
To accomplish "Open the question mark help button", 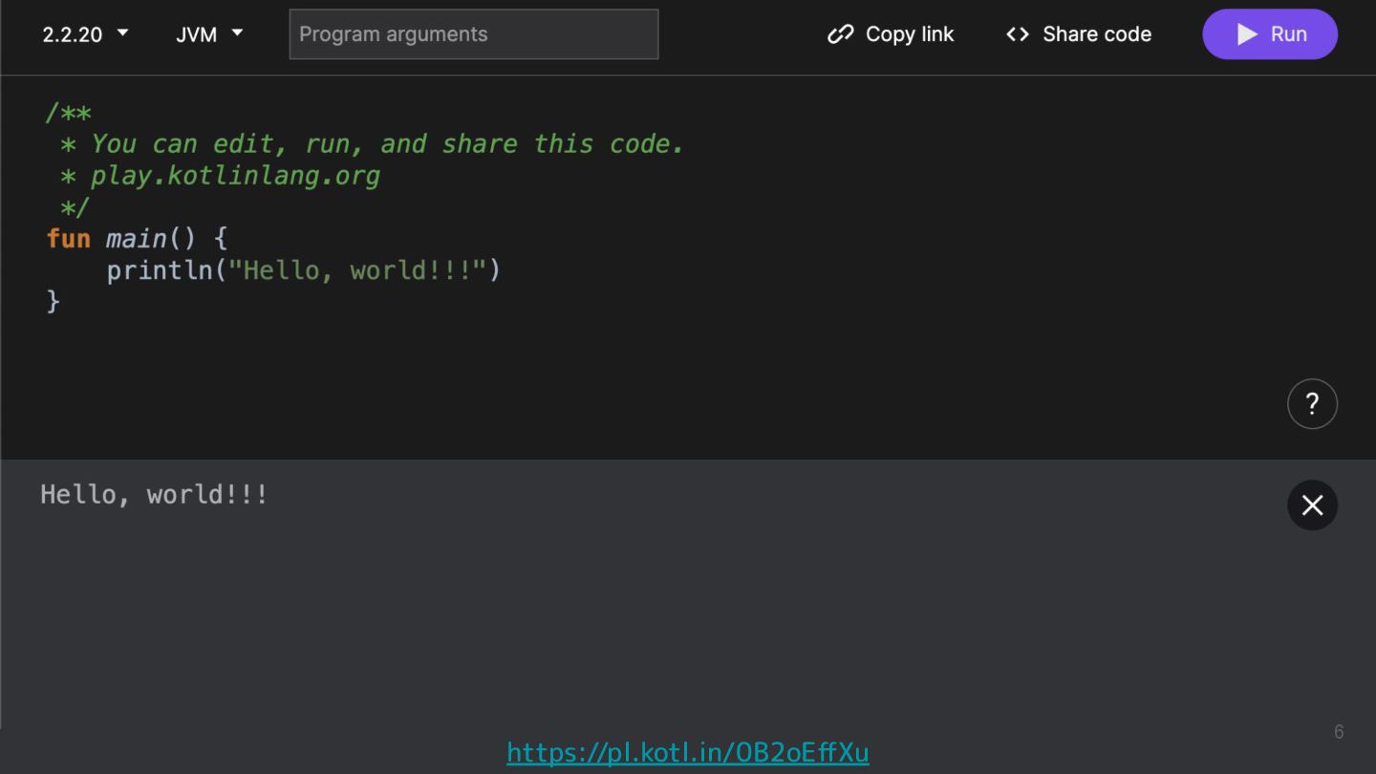I will (1312, 404).
